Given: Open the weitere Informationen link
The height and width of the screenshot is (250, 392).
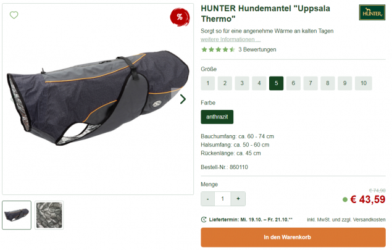Looking at the screenshot, I should click(x=230, y=40).
